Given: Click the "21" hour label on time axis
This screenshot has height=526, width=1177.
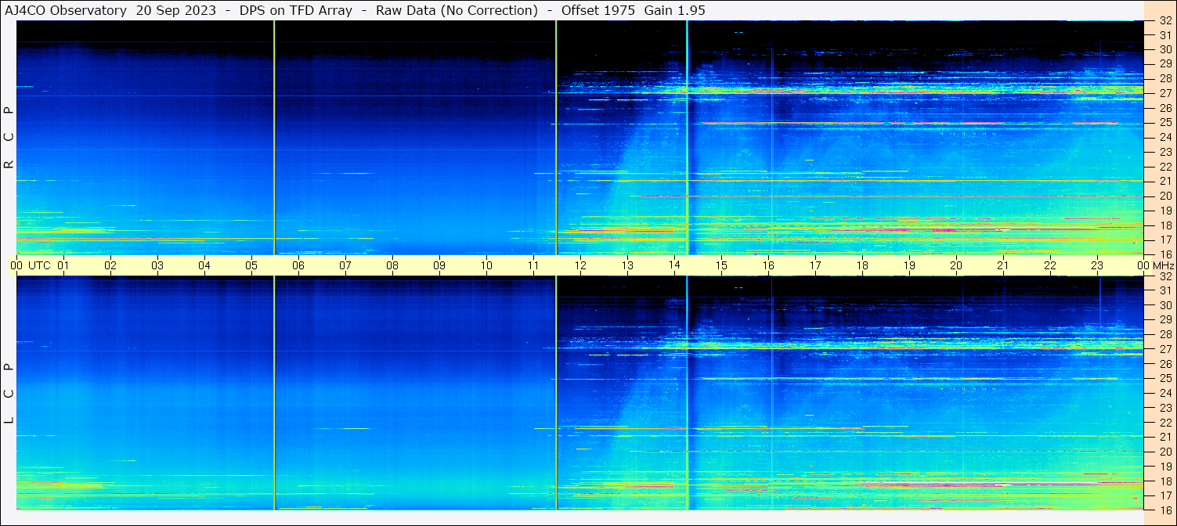Looking at the screenshot, I should pyautogui.click(x=1003, y=265).
